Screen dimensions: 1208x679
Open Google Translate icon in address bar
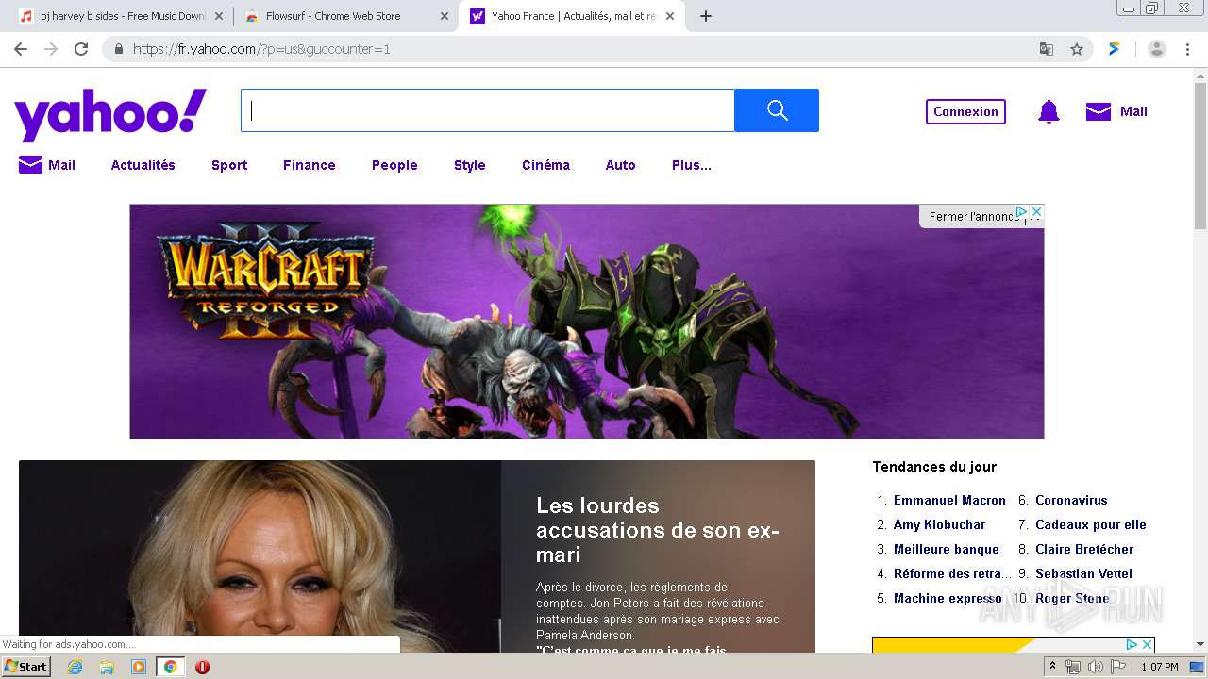(x=1047, y=49)
